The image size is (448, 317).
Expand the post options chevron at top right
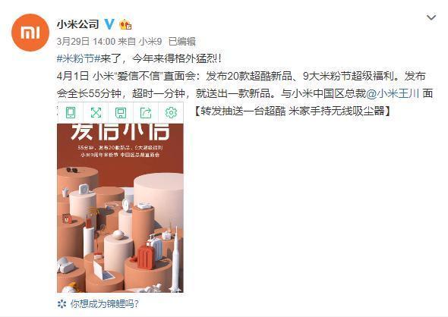point(431,17)
